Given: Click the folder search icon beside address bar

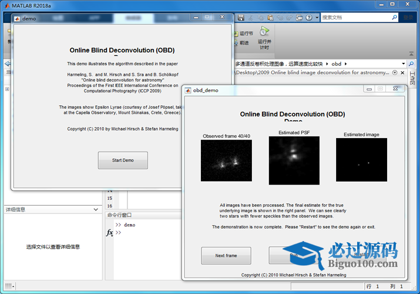Looking at the screenshot, I should tap(412, 64).
